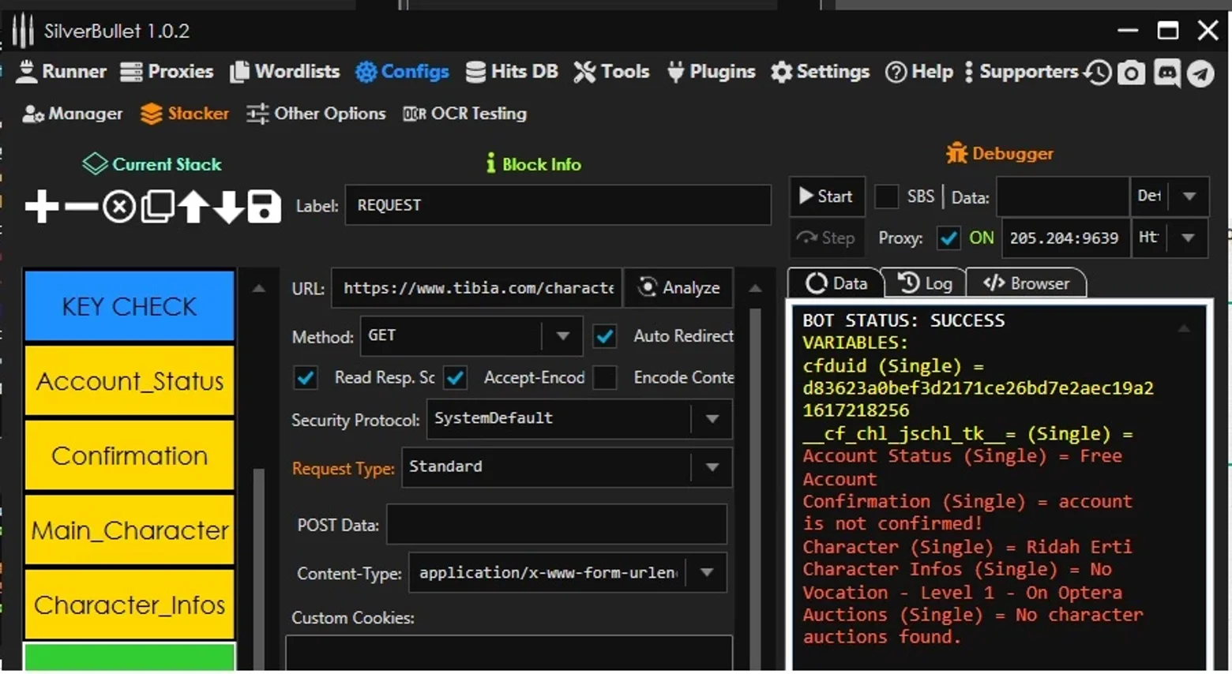
Task: Move the block up with the up arrow
Action: point(193,207)
